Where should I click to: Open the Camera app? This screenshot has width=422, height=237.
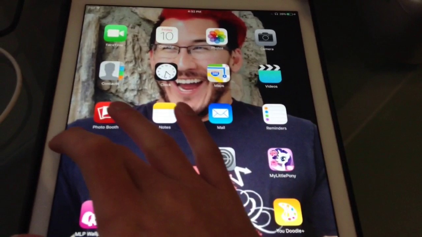pyautogui.click(x=266, y=38)
